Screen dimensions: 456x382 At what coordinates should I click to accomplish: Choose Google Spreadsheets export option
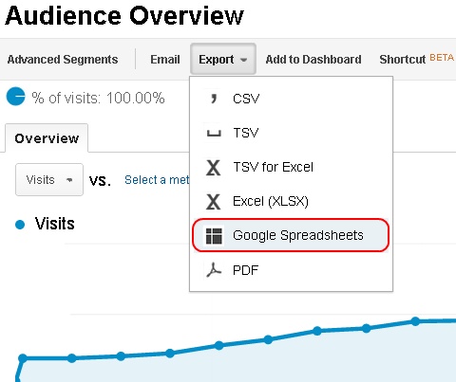tap(291, 235)
